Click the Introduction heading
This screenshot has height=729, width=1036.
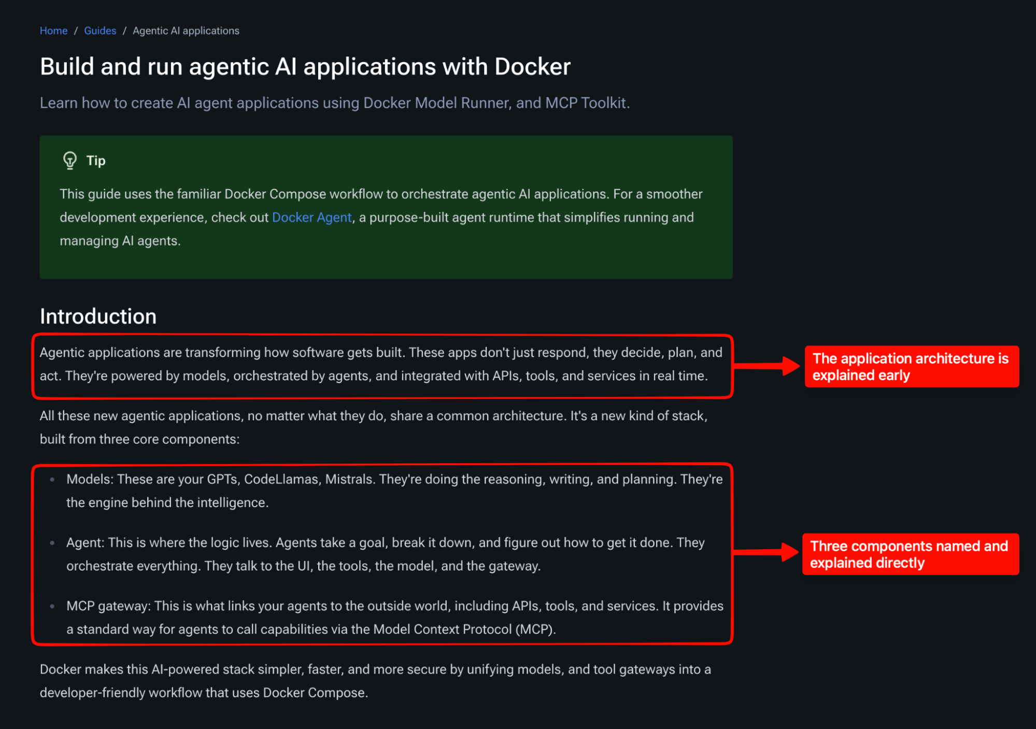pyautogui.click(x=98, y=316)
